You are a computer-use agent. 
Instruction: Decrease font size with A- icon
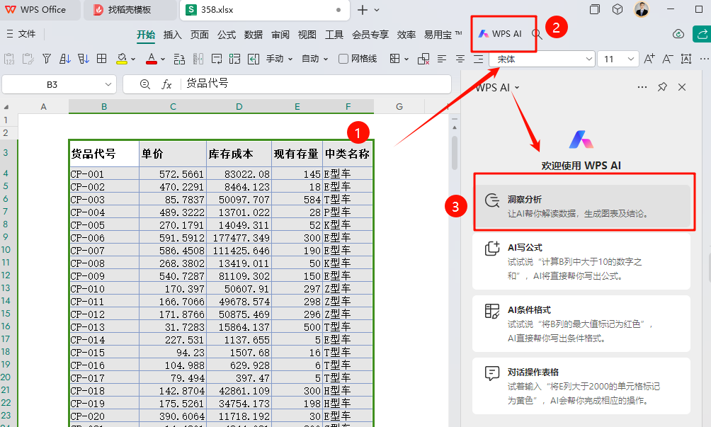coord(668,59)
